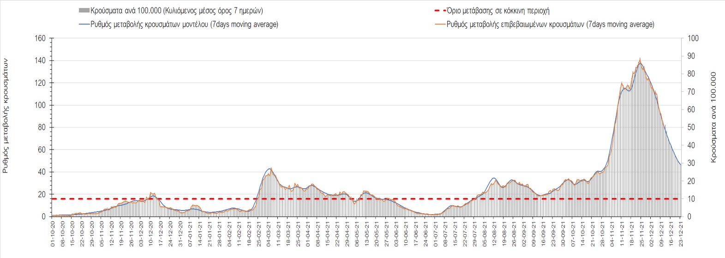Select the date label 04-03-21

[x=269, y=234]
